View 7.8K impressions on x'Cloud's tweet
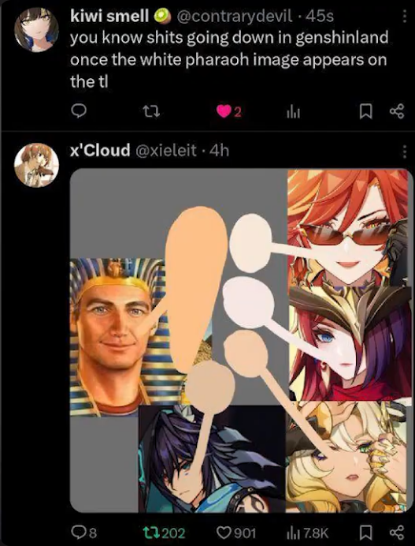This screenshot has width=415, height=546. tap(307, 533)
